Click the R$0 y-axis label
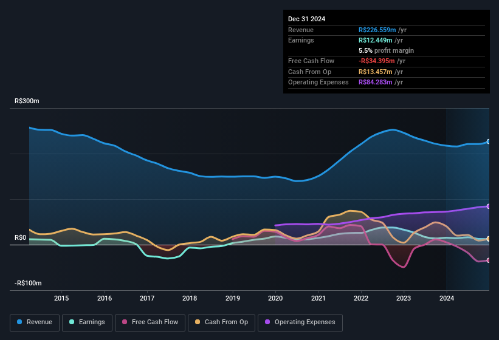Viewport: 499px width, 340px height. click(x=21, y=237)
